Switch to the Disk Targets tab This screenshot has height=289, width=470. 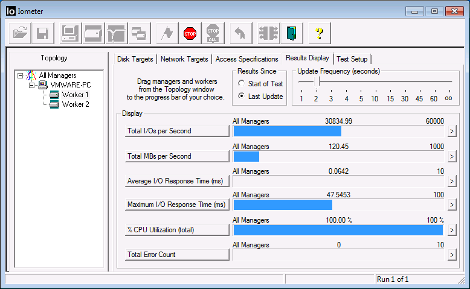(x=135, y=59)
